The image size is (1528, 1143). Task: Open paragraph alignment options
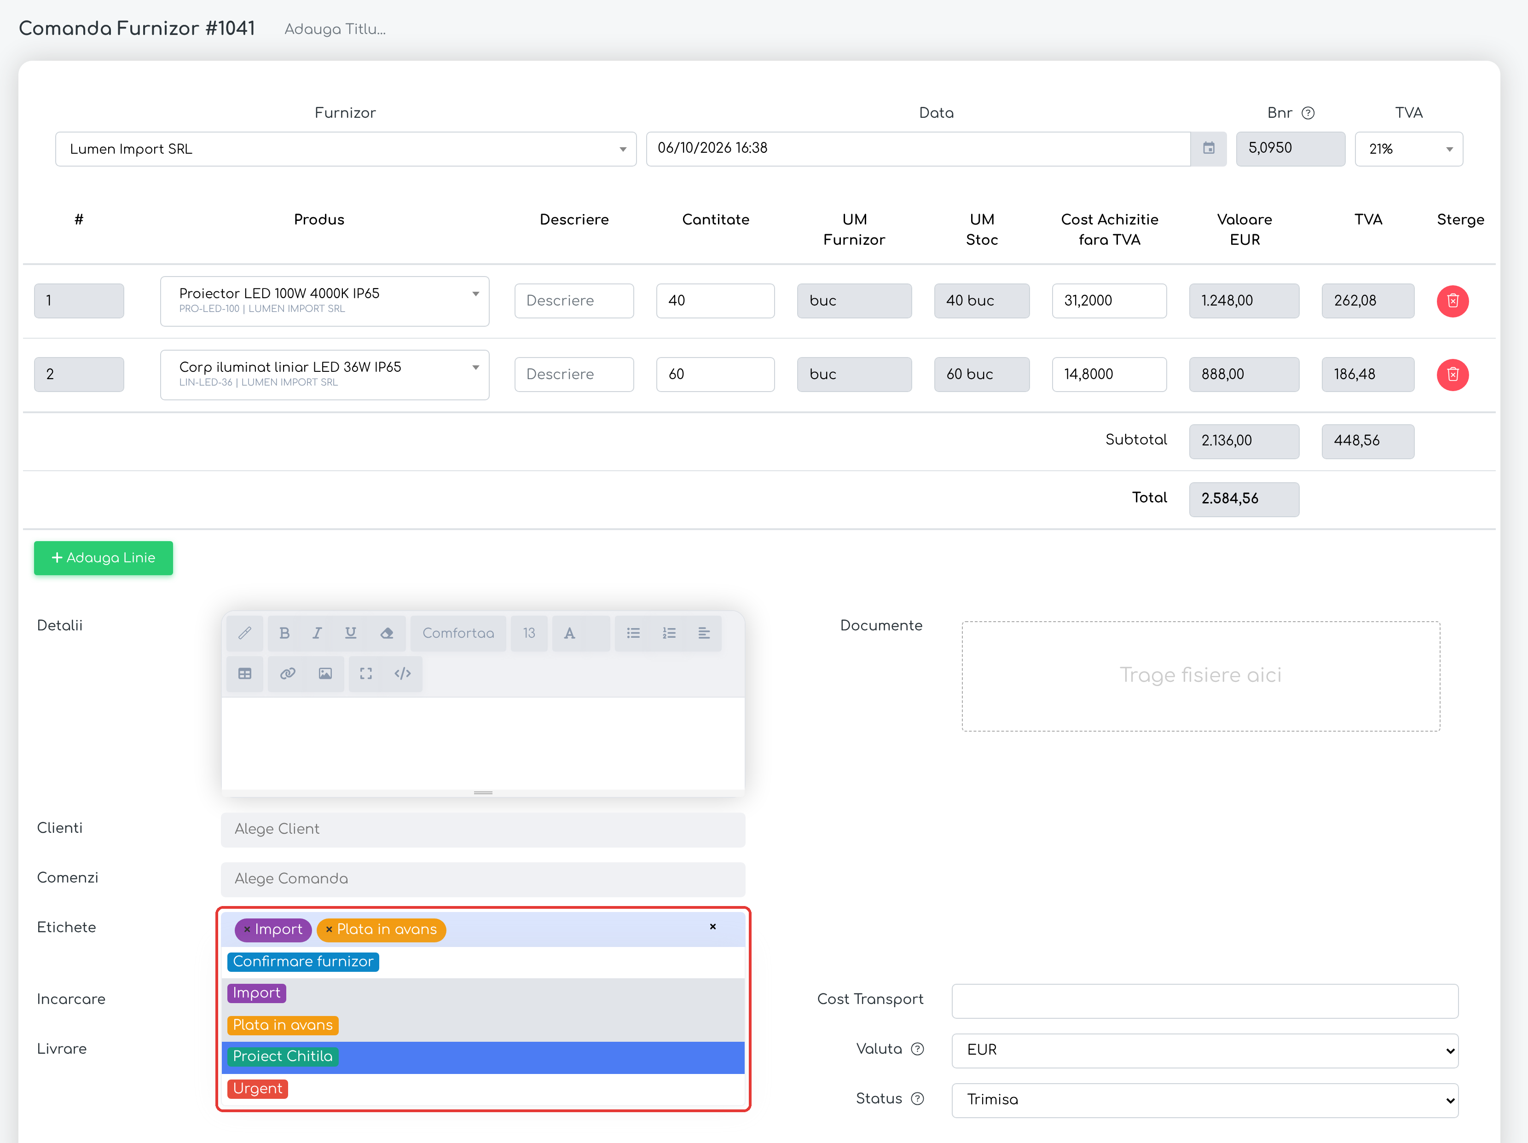[x=704, y=633]
